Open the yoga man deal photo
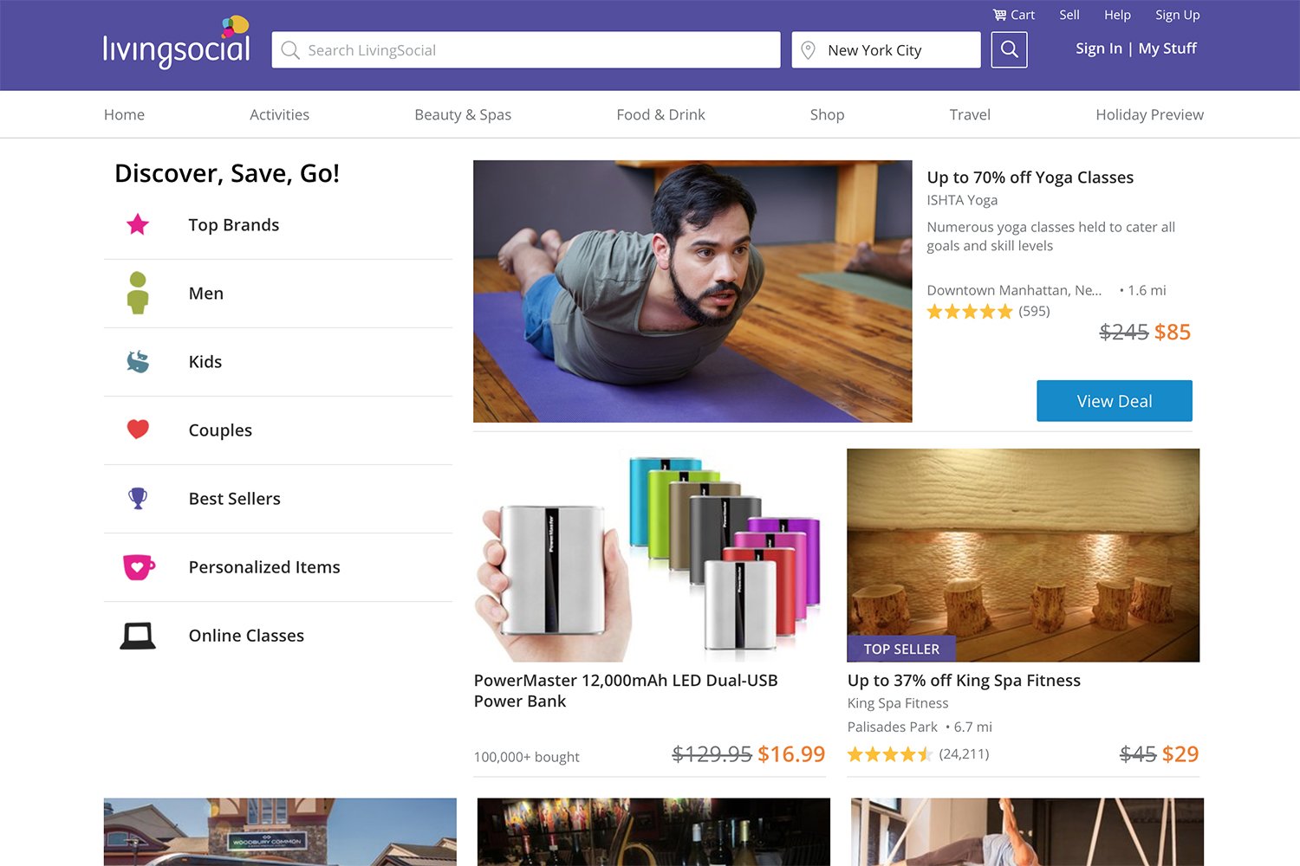The width and height of the screenshot is (1300, 866). [692, 291]
